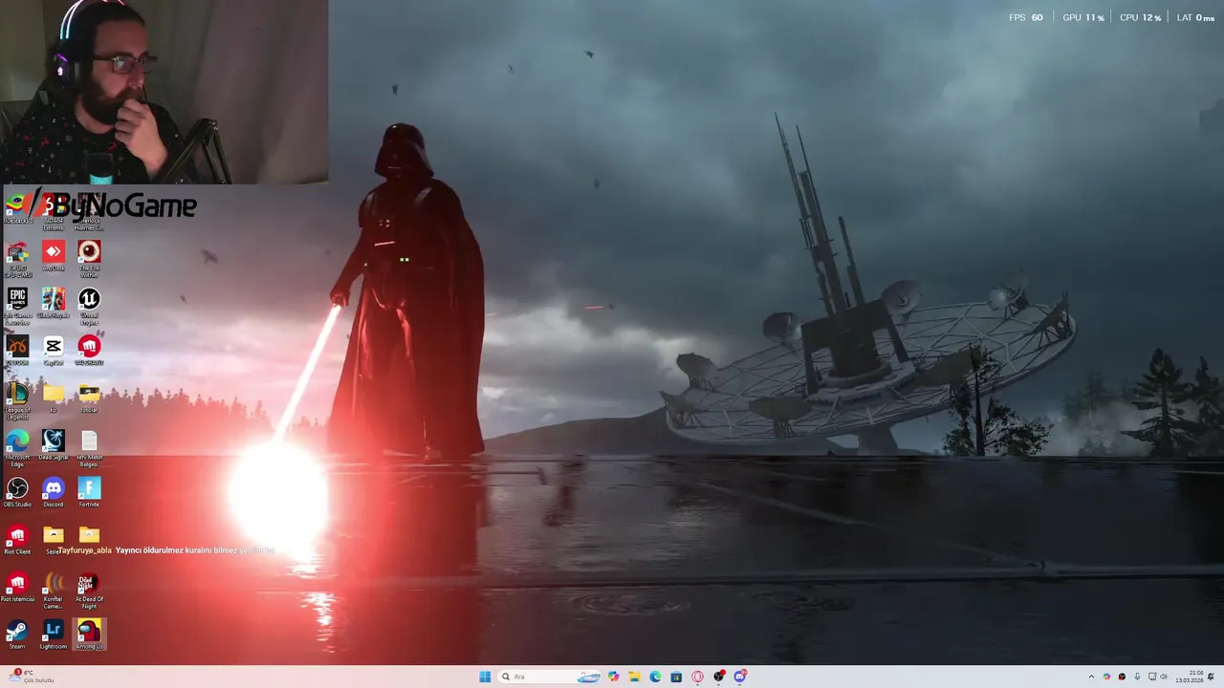Image resolution: width=1224 pixels, height=688 pixels.
Task: Open the notification bell in tray
Action: [x=1212, y=677]
